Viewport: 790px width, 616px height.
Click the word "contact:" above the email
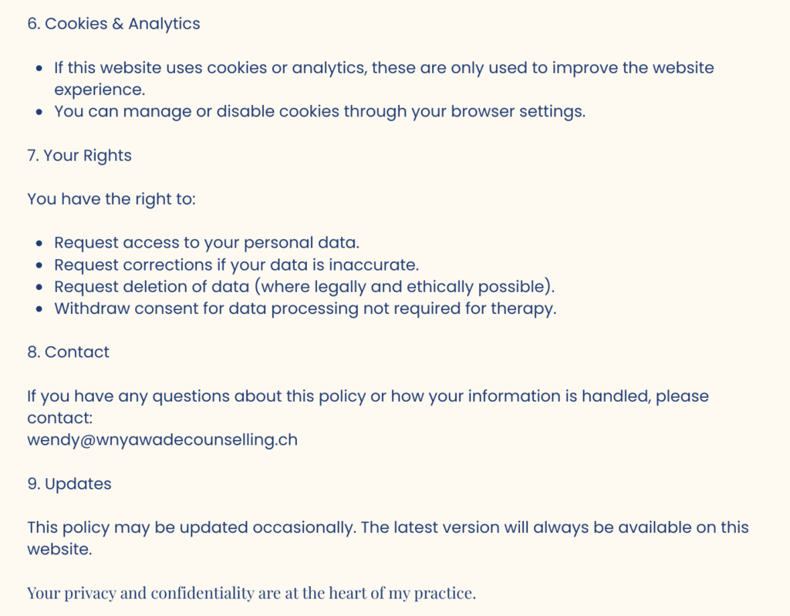[x=60, y=418]
